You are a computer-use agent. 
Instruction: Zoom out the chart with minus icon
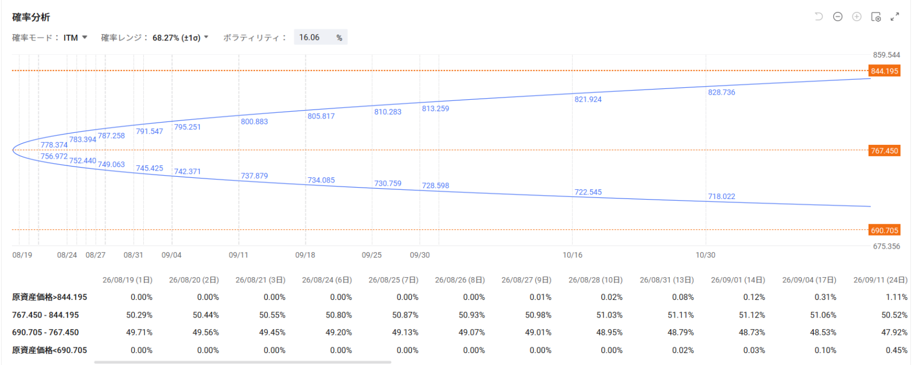tap(838, 17)
